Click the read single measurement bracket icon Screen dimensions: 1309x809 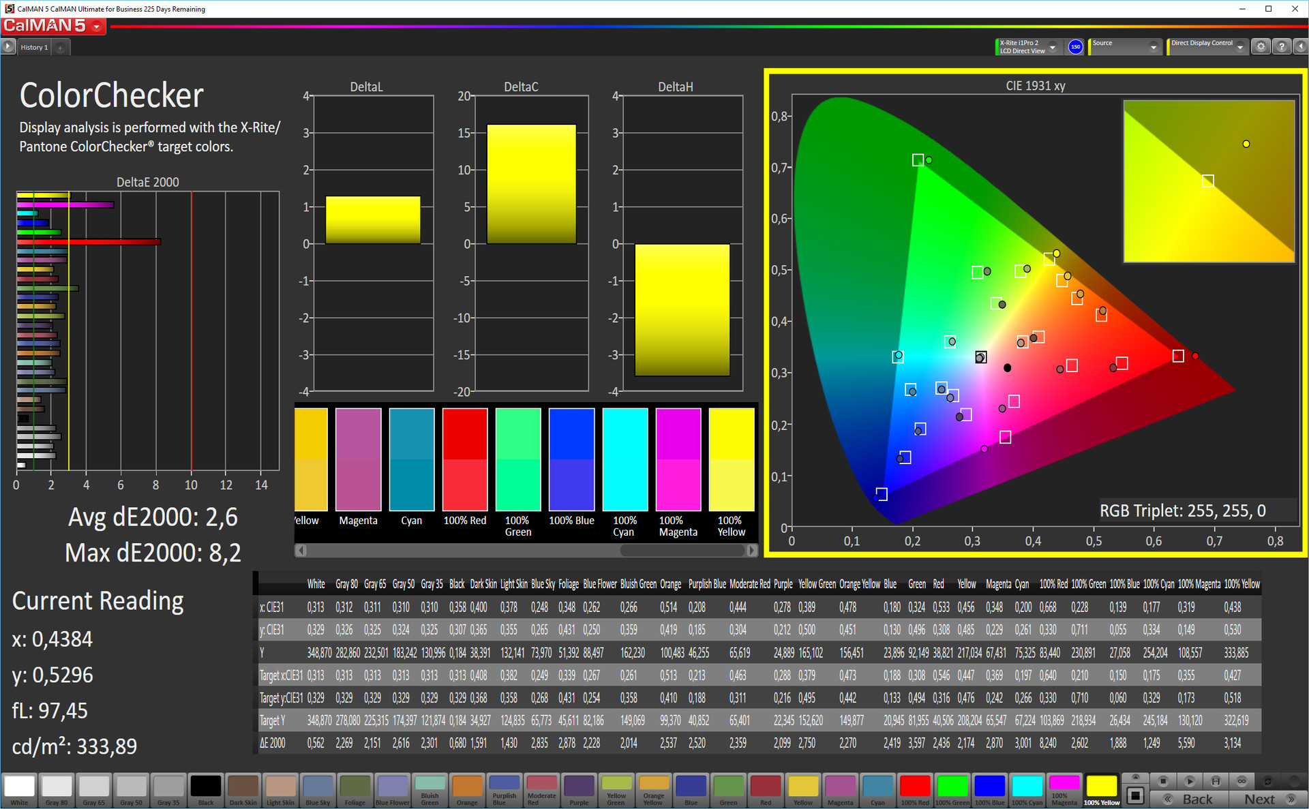tap(1216, 780)
